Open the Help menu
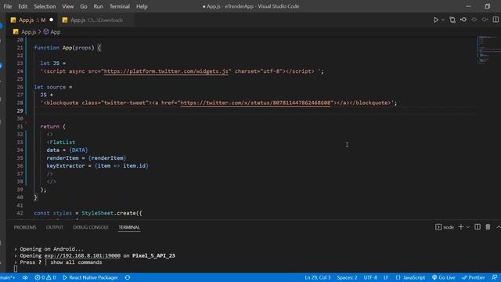 [x=142, y=6]
